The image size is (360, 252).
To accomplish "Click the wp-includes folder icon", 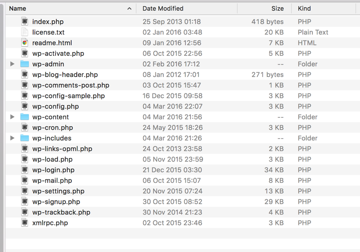I will [x=25, y=138].
